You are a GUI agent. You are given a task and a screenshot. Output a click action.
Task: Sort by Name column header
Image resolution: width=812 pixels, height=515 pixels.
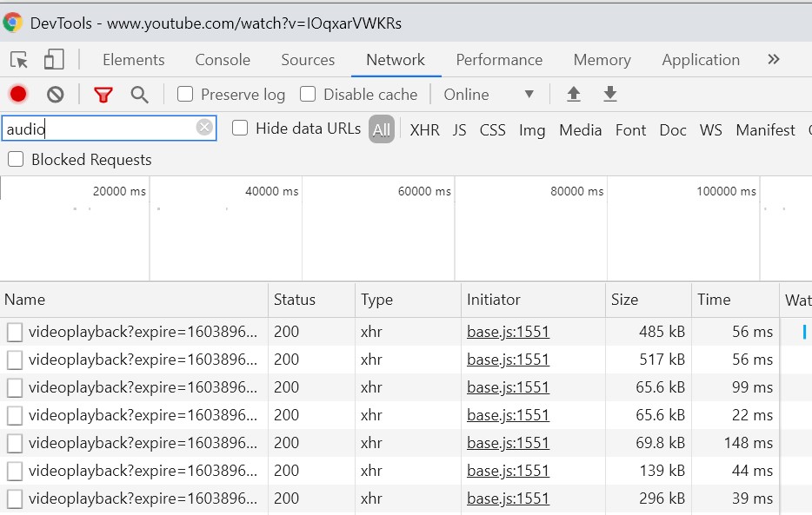134,300
